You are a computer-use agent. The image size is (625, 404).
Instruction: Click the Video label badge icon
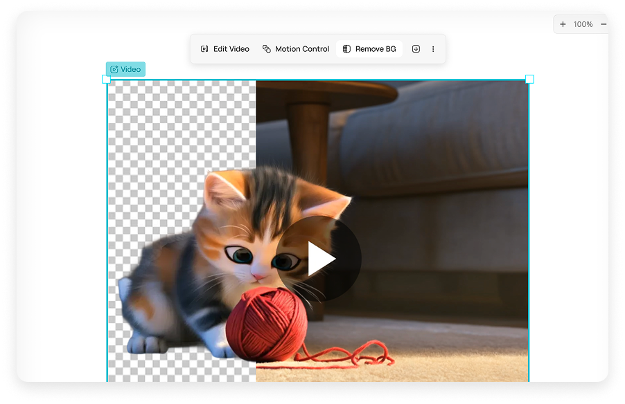point(115,69)
